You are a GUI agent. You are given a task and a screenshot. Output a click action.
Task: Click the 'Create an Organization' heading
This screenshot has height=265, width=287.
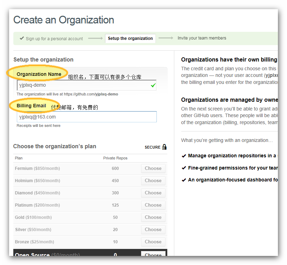(x=64, y=20)
